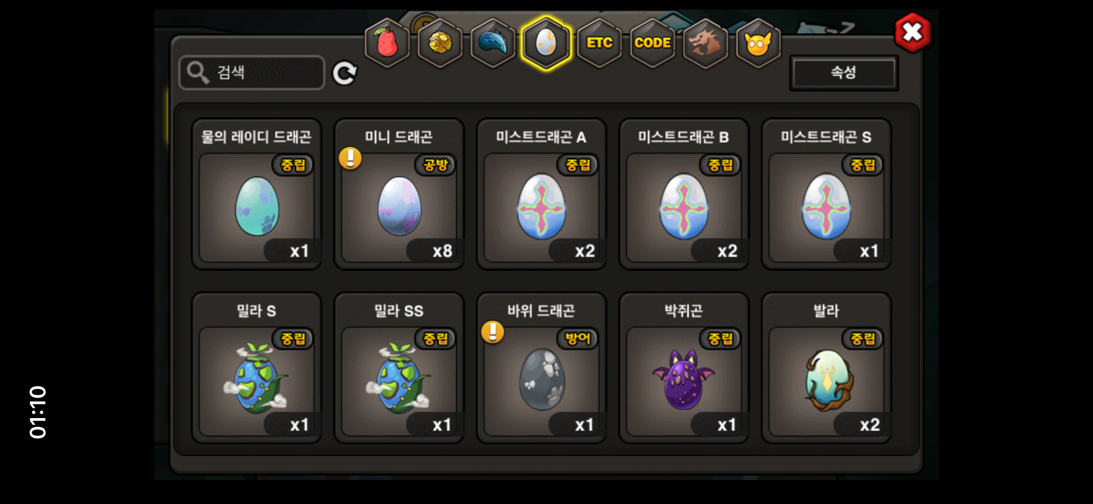The image size is (1093, 504).
Task: Select the golden gem category icon
Action: tap(440, 43)
